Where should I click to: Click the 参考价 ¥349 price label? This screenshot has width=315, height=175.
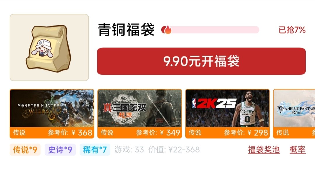[158, 133]
